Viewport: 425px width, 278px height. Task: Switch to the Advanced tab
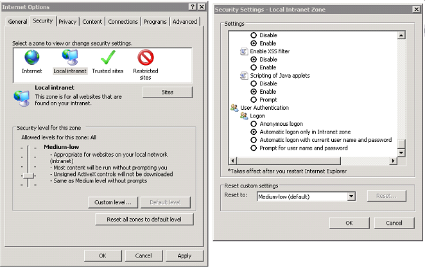pos(185,22)
